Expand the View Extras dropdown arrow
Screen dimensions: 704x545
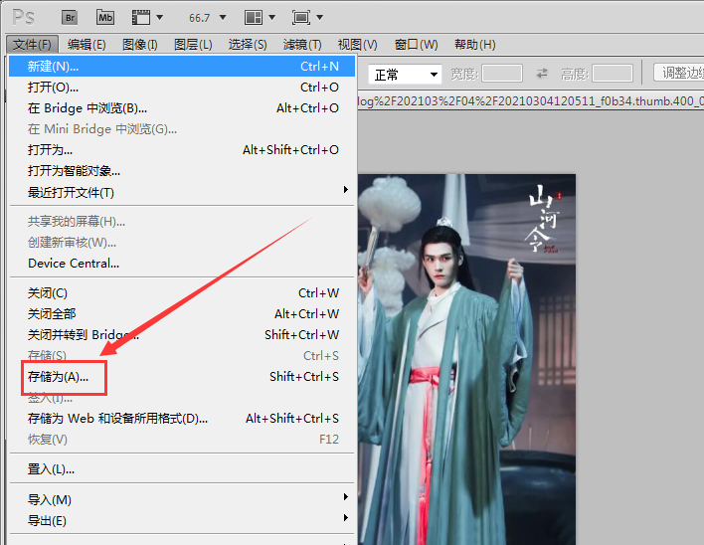pyautogui.click(x=159, y=18)
